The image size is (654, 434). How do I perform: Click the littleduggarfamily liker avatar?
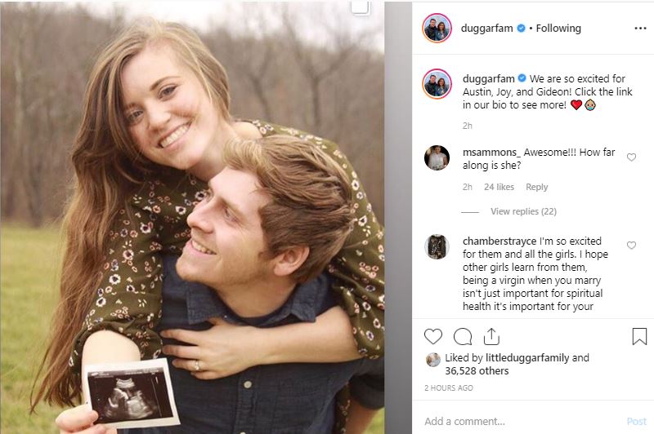coord(433,359)
